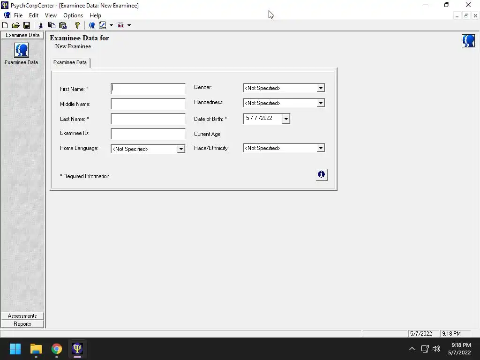Expand the Race/Ethnicity dropdown

pyautogui.click(x=321, y=148)
